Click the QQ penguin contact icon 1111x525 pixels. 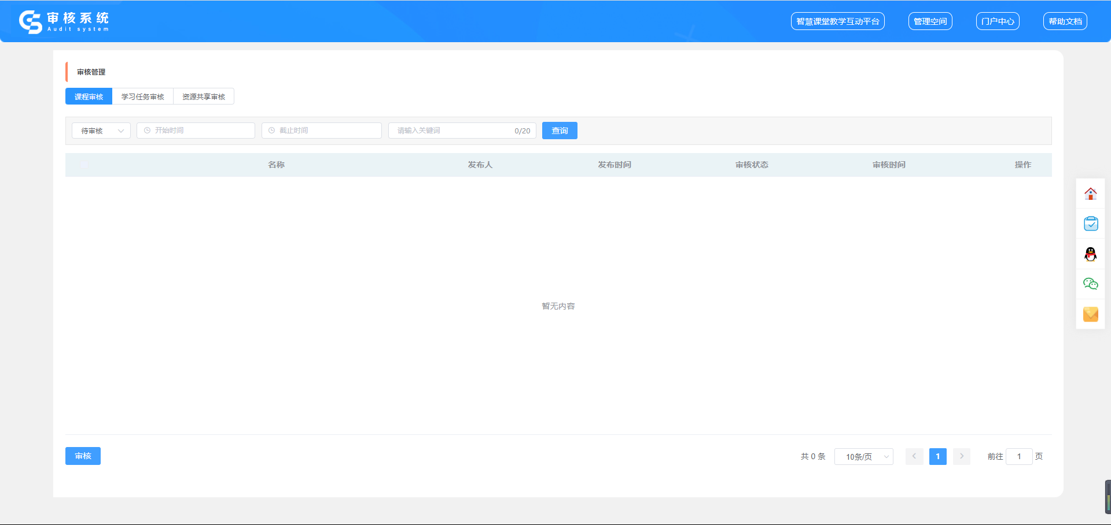[1090, 254]
